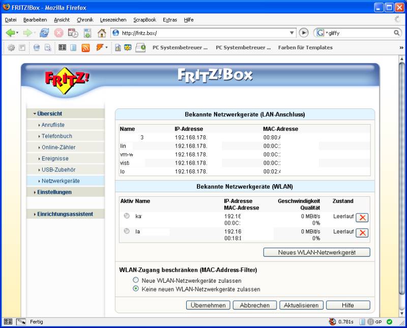Open the Hilfe menu

click(189, 20)
